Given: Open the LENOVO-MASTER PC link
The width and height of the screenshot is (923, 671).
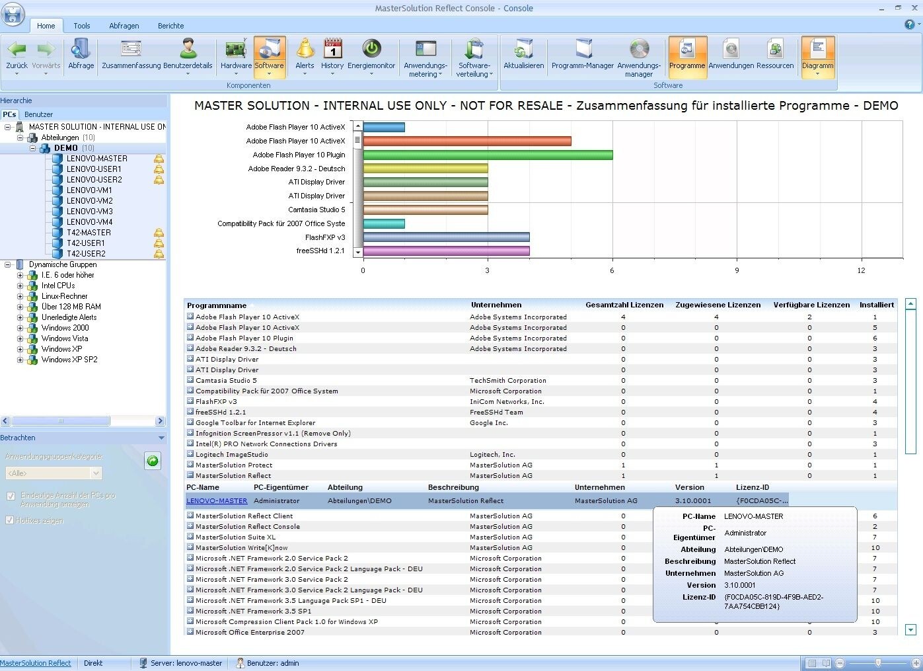Looking at the screenshot, I should point(217,501).
